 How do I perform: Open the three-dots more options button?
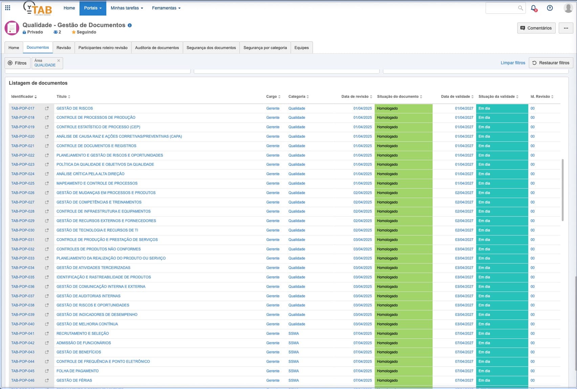566,28
